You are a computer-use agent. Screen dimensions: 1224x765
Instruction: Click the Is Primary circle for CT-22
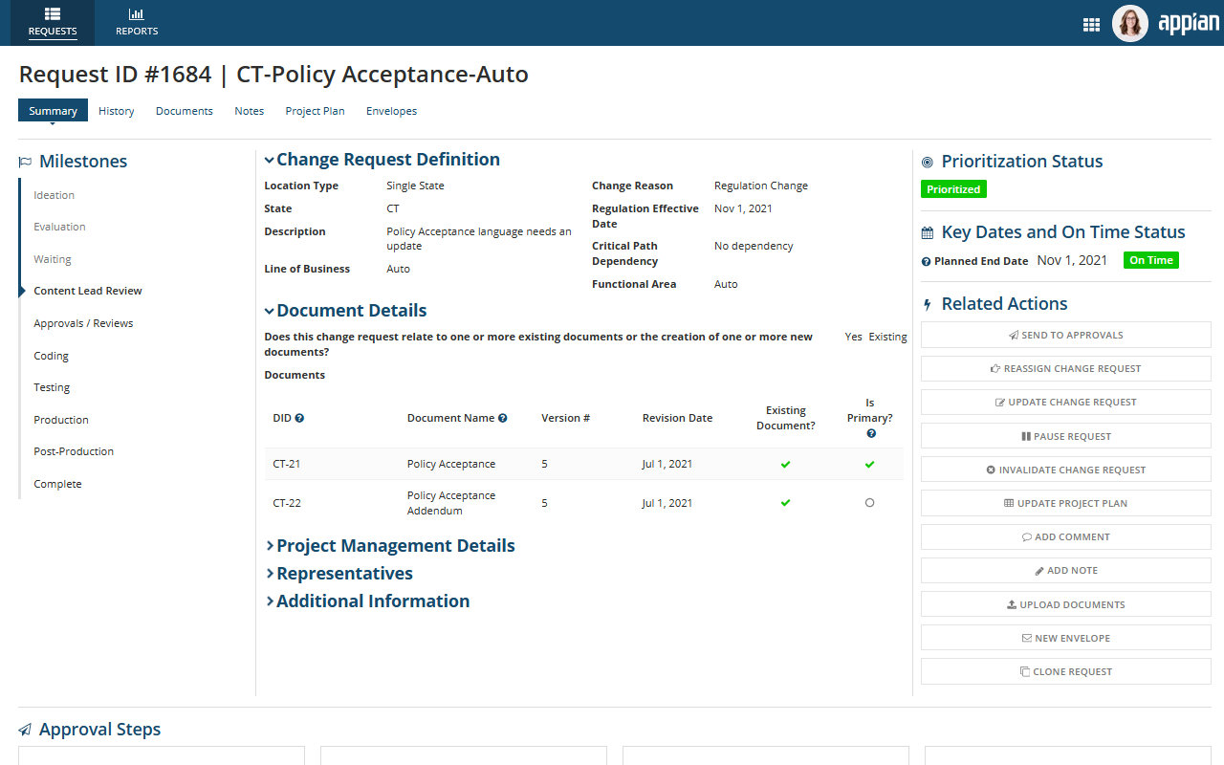click(x=869, y=503)
